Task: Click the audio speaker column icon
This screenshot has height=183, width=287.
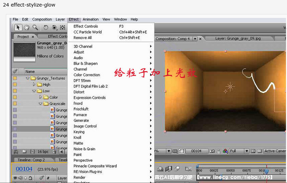Action: coord(20,178)
